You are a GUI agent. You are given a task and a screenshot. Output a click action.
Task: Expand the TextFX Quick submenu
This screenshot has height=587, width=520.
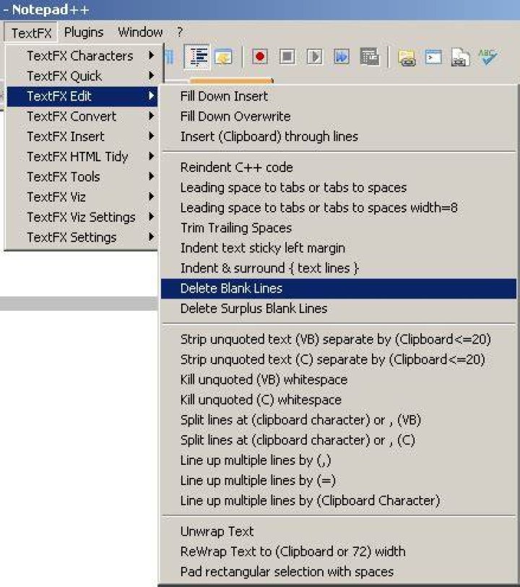82,76
